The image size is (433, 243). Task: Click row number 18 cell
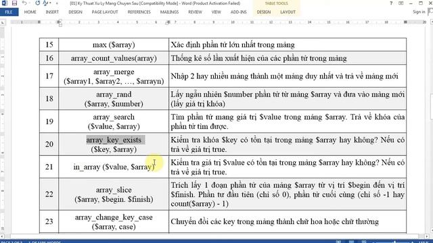49,99
